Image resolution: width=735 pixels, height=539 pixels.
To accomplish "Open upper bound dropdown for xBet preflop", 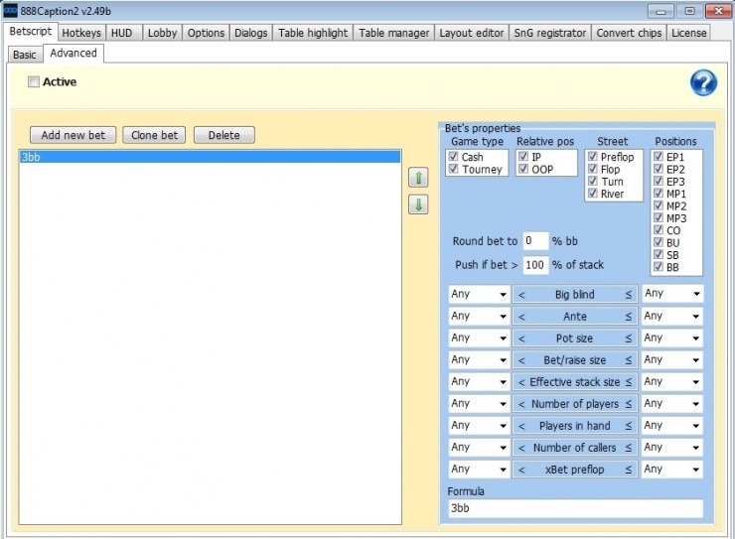I will [672, 470].
